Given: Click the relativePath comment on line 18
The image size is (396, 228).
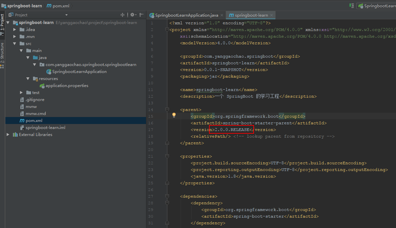Looking at the screenshot, I should click(x=284, y=136).
